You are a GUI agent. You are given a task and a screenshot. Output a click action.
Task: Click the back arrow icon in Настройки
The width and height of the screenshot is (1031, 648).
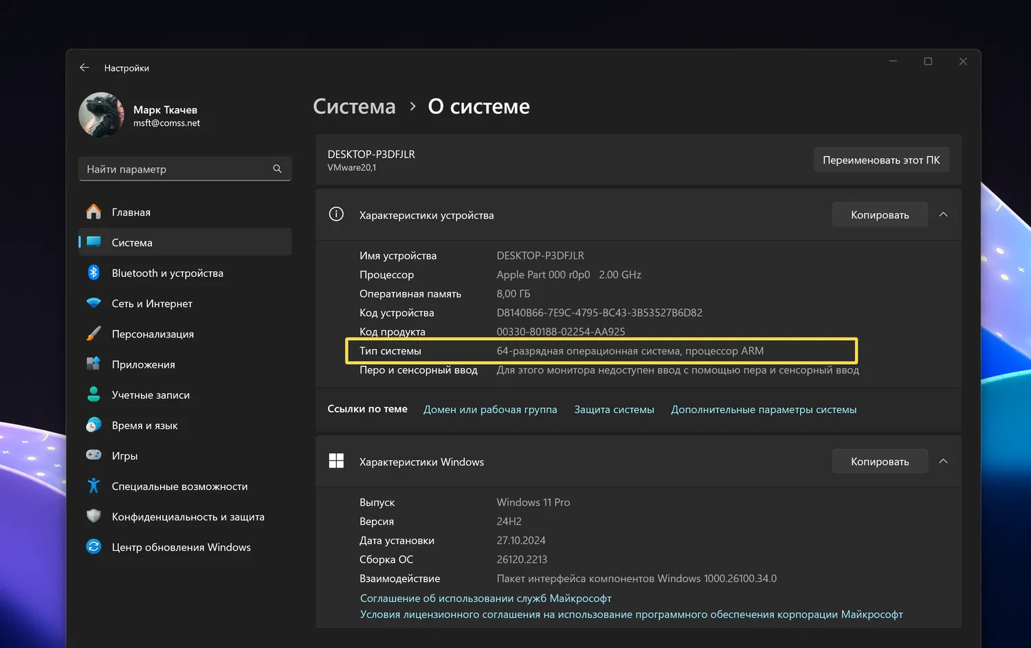[85, 67]
